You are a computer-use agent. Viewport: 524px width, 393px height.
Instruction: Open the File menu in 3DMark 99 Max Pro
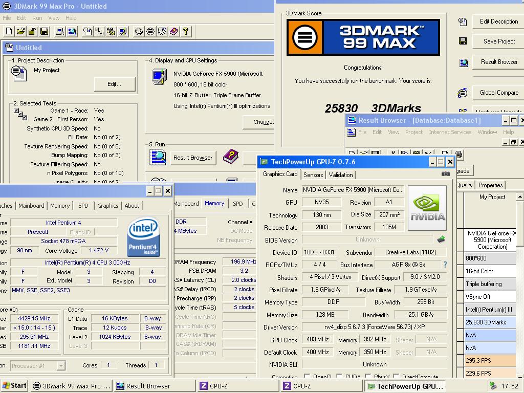pos(7,18)
